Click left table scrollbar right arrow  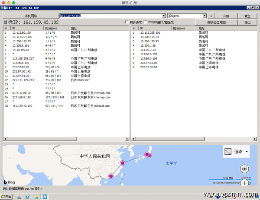point(127,139)
